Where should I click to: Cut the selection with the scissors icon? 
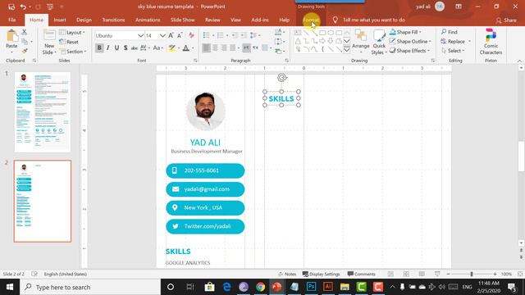(24, 32)
